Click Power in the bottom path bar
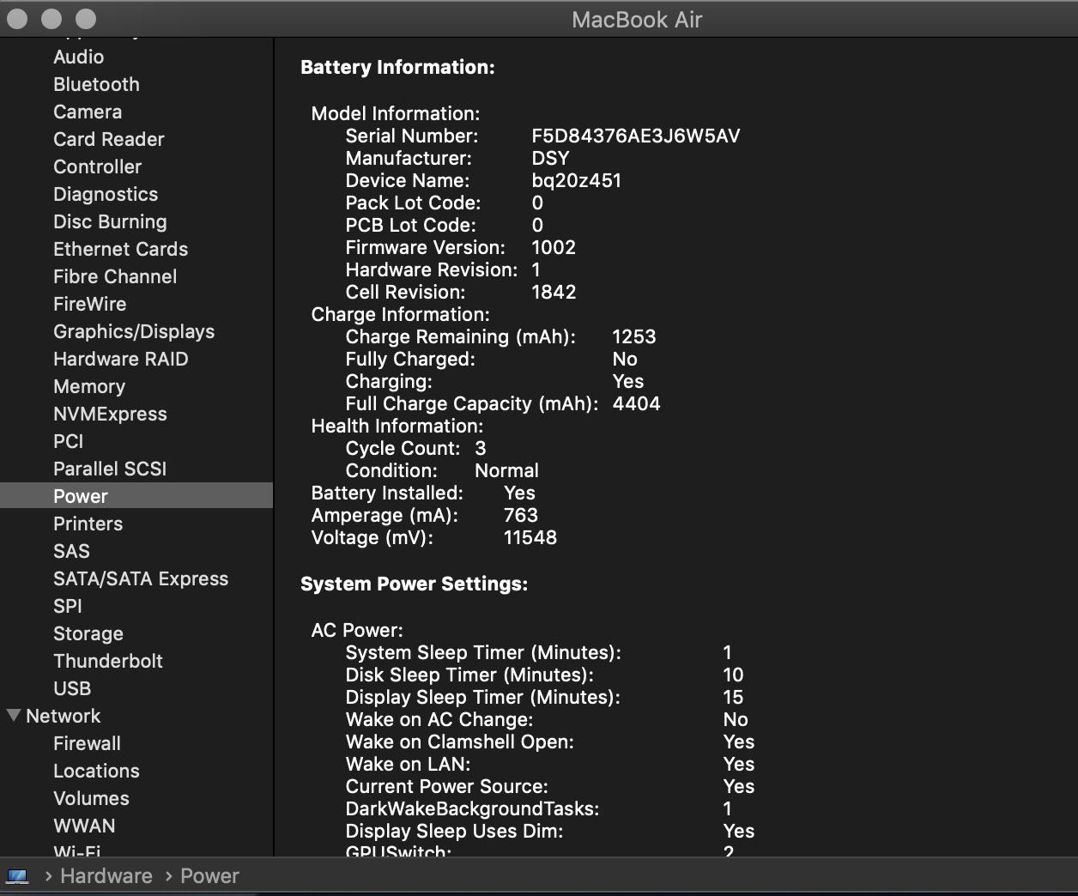The height and width of the screenshot is (896, 1078). [209, 876]
